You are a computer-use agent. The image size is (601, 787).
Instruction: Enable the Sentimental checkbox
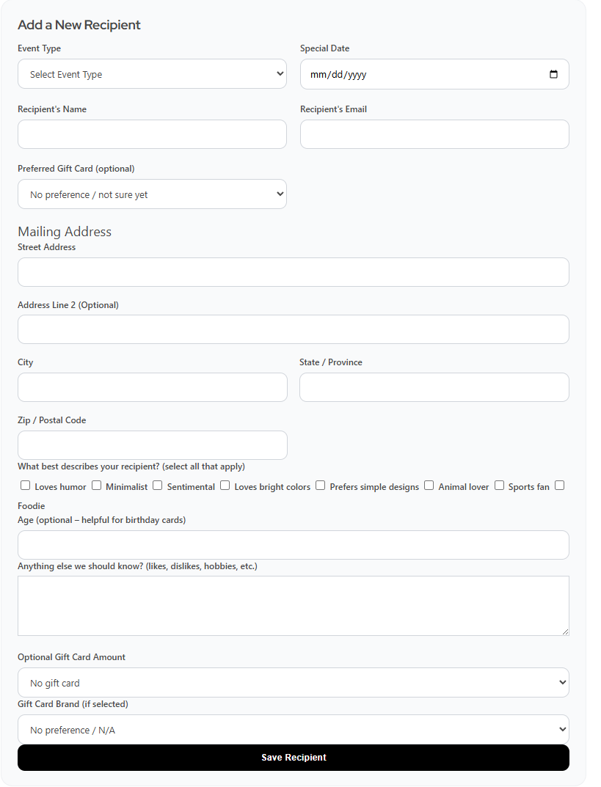click(158, 486)
